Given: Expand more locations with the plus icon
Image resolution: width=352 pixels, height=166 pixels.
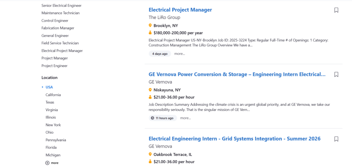Looking at the screenshot, I should [x=47, y=163].
